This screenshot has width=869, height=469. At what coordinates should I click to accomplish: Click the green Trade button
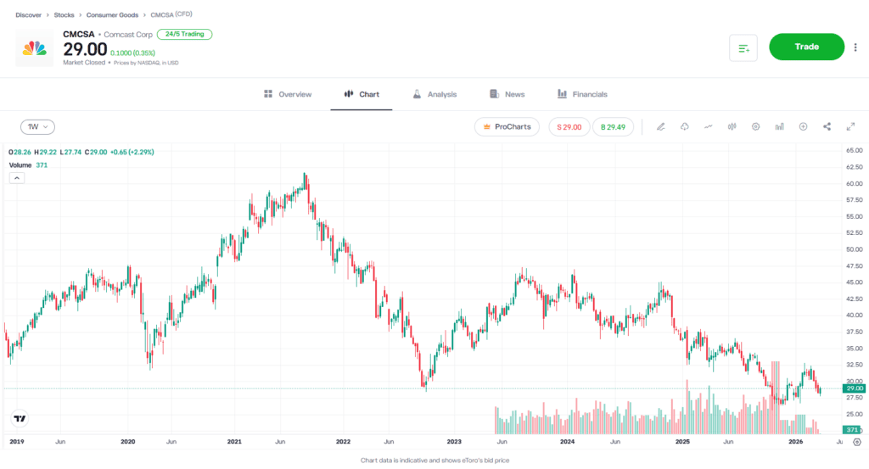tap(806, 47)
